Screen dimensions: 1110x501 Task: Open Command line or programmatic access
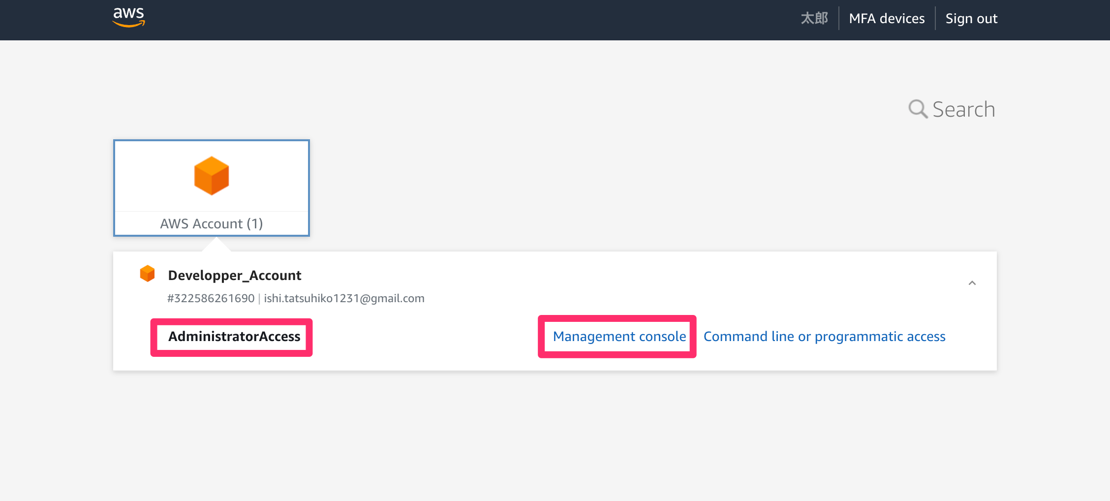(825, 337)
